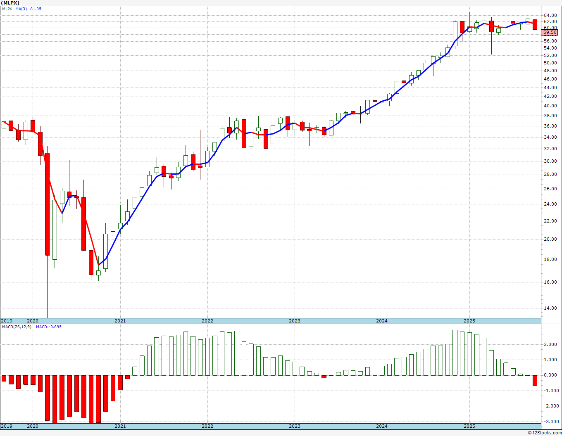Select the 14.00 price axis label
This screenshot has width=562, height=436.
pos(550,308)
